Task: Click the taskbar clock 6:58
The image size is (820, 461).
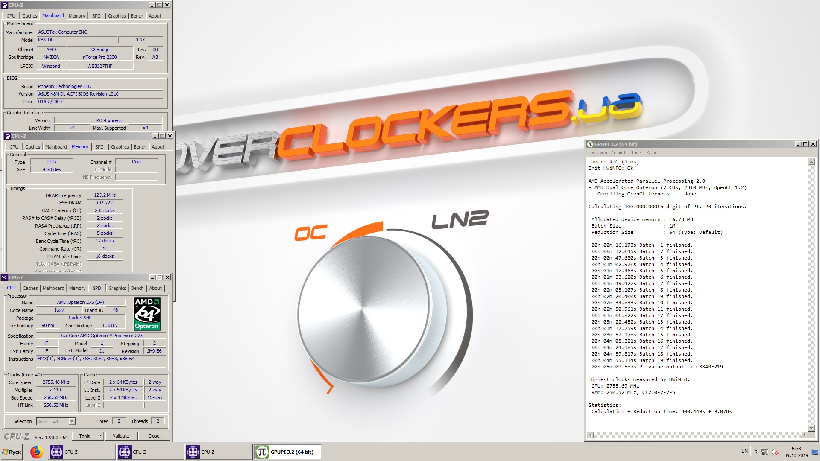Action: coord(796,449)
